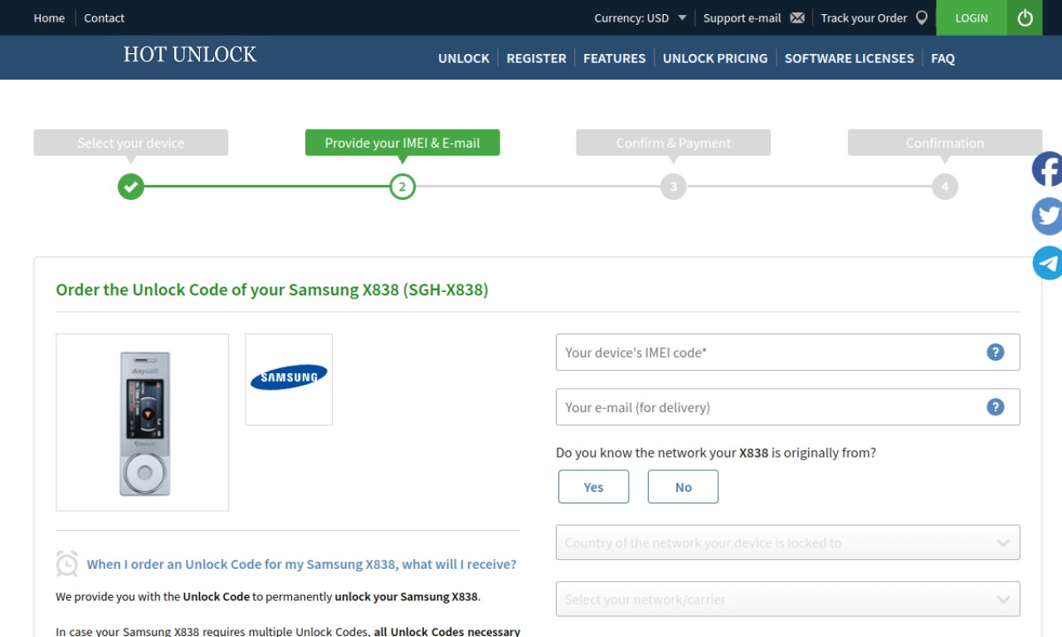Open the Twitter share icon

[x=1047, y=216]
